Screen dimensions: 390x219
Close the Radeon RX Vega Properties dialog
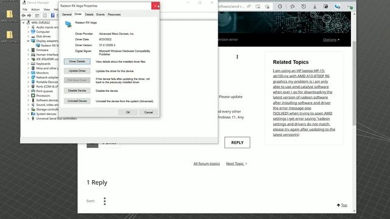(155, 5)
